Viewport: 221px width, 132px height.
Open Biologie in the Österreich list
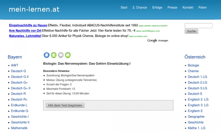pyautogui.click(x=193, y=65)
